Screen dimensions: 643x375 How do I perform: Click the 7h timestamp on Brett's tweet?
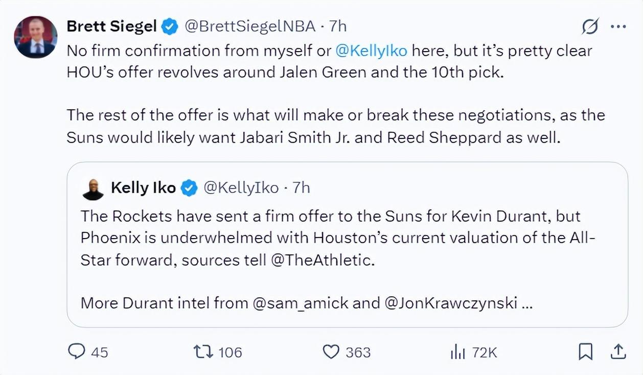(x=338, y=27)
